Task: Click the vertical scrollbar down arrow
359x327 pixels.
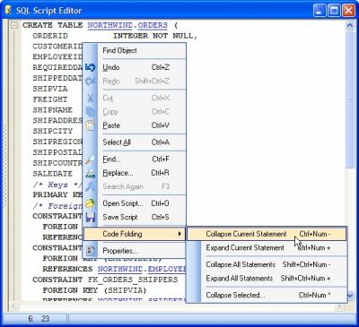Action: coord(350,296)
